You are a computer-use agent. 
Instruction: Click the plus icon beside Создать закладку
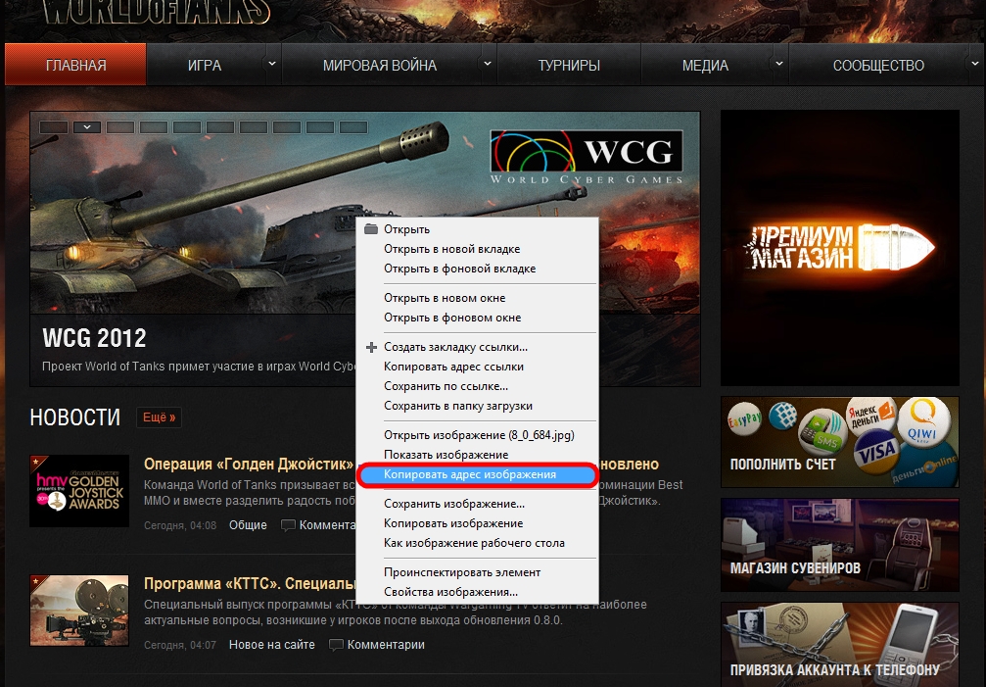coord(371,347)
